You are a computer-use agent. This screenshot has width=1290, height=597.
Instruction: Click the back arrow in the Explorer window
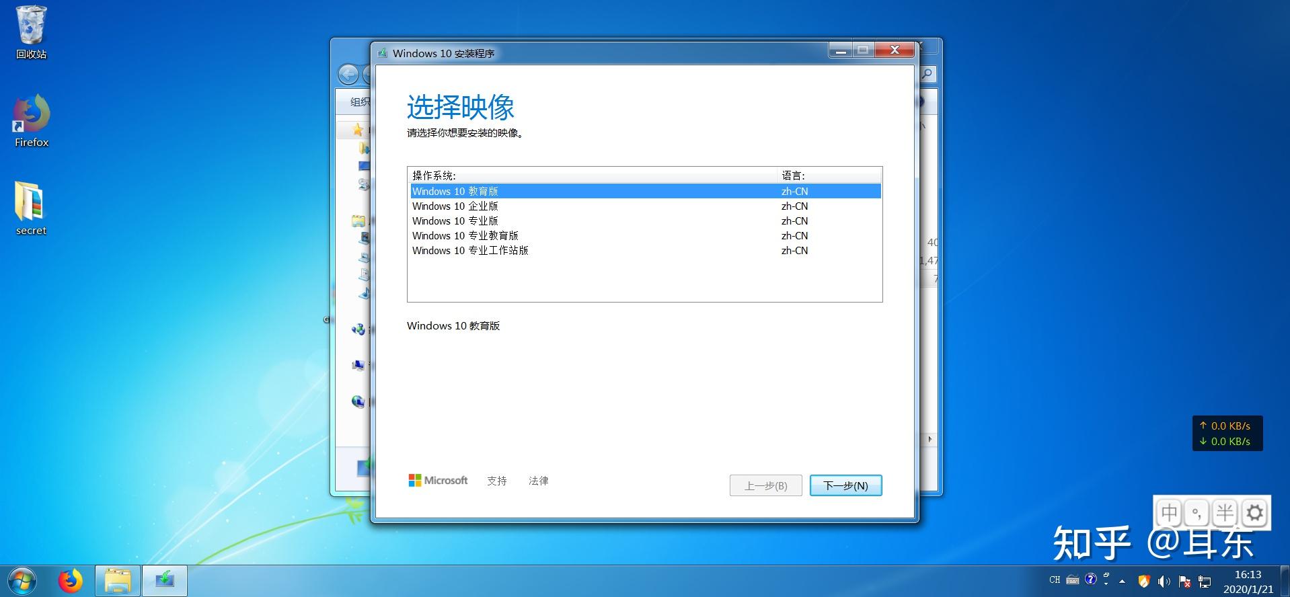pos(348,74)
